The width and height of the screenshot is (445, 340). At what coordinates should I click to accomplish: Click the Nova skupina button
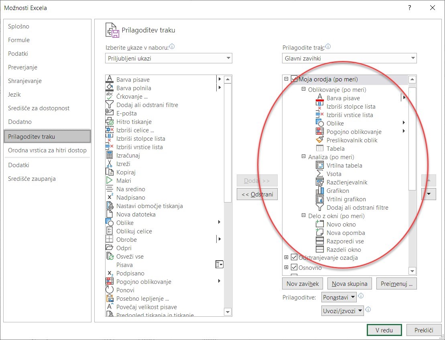[349, 283]
